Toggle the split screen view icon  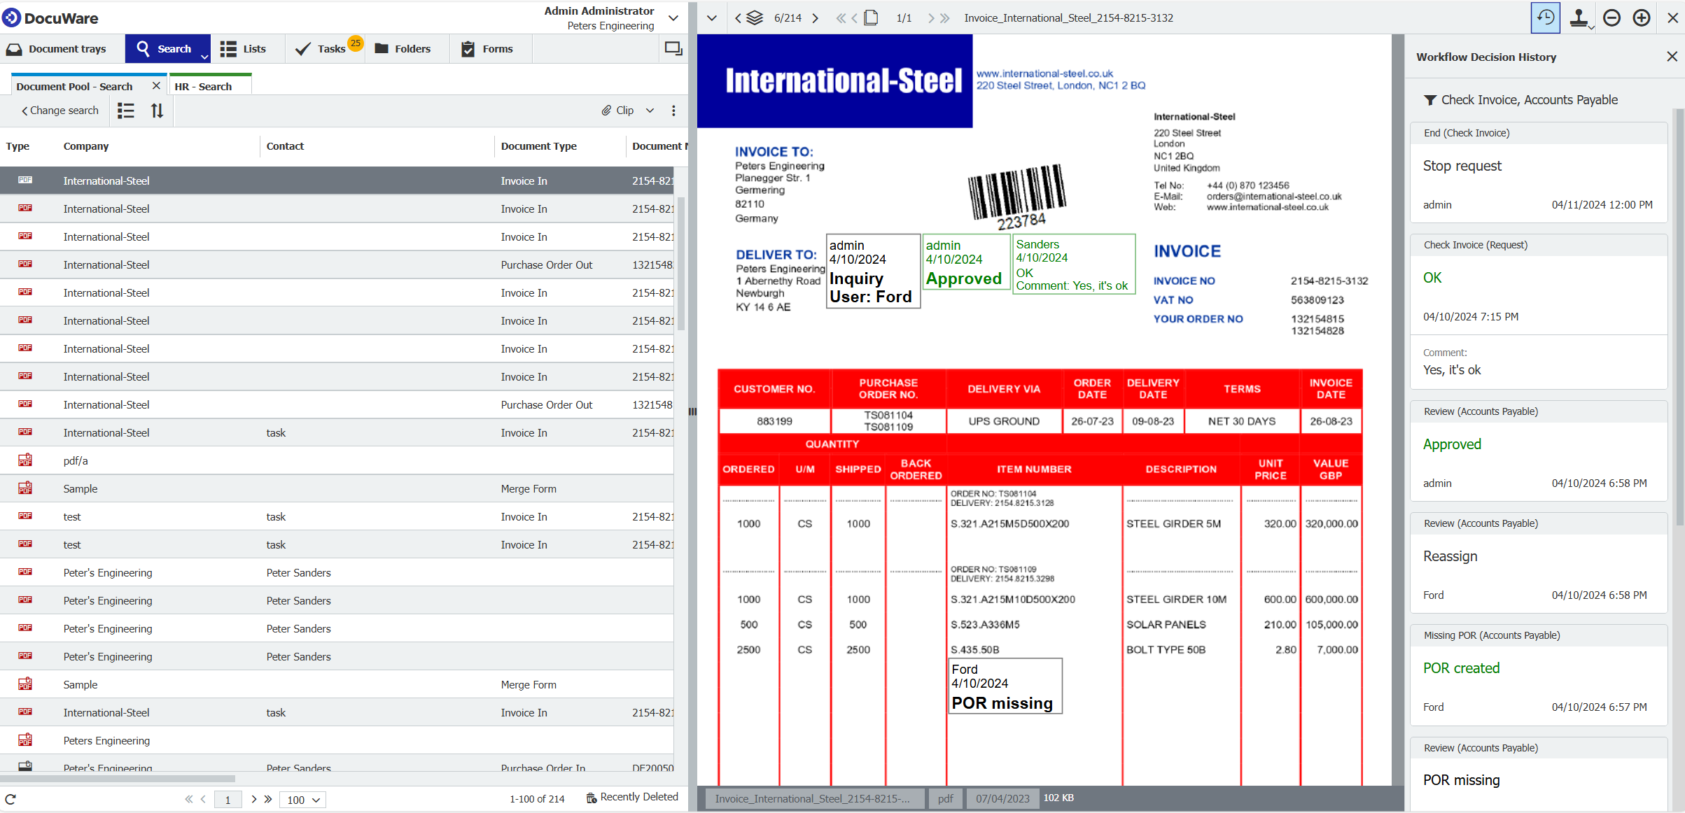coord(673,48)
